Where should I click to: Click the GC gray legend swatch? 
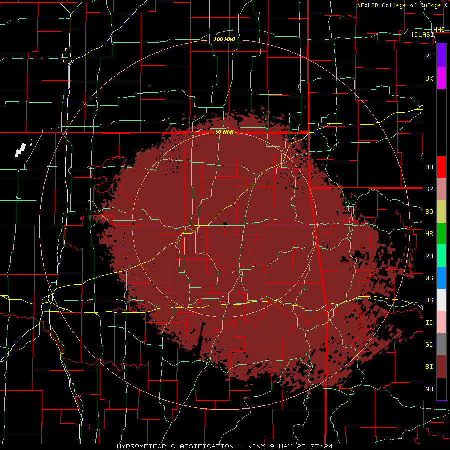point(441,344)
